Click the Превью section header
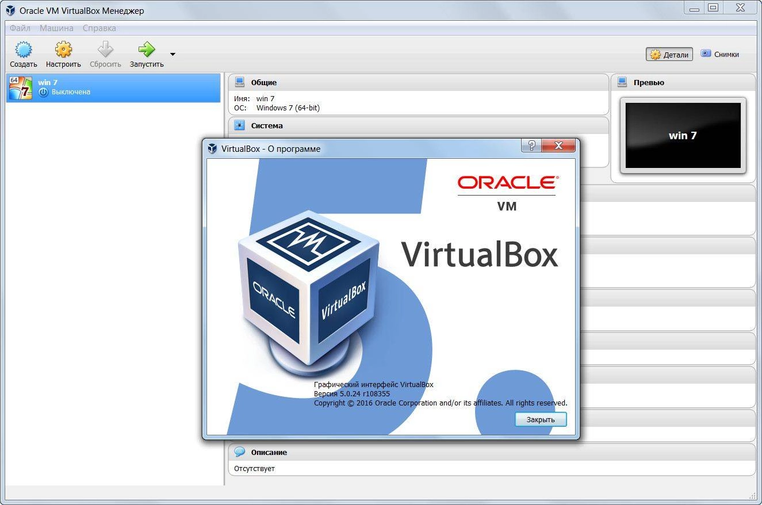 (683, 82)
